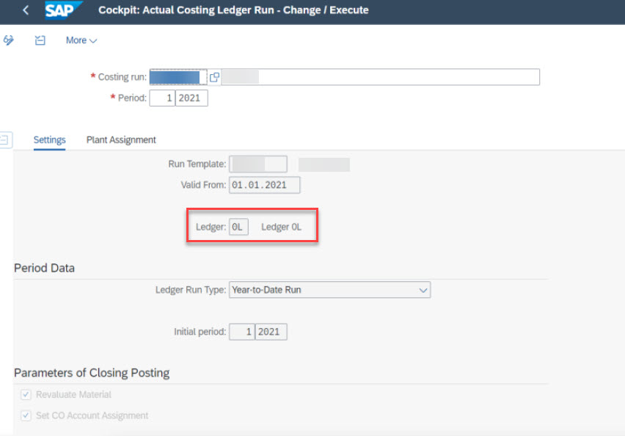Click the Period year field showing 2021

(x=191, y=98)
